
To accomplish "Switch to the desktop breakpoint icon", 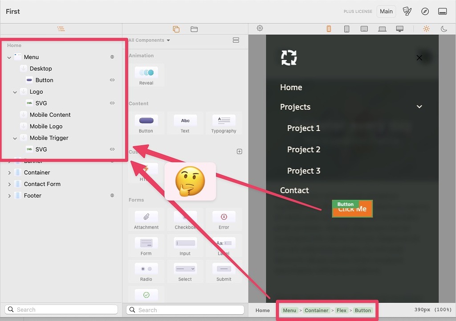I will point(399,29).
